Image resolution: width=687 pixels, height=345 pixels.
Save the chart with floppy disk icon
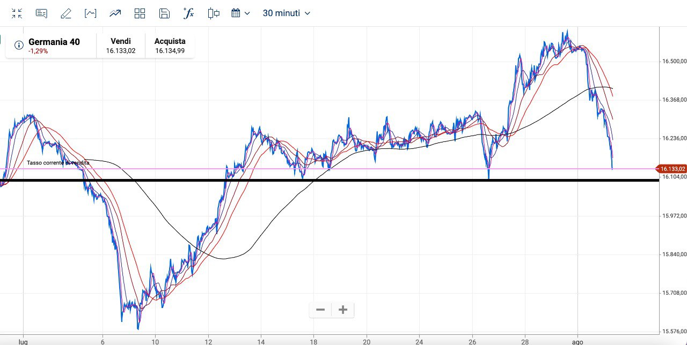165,13
